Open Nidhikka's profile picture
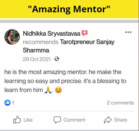The width and height of the screenshot is (139, 131). [x=12, y=37]
